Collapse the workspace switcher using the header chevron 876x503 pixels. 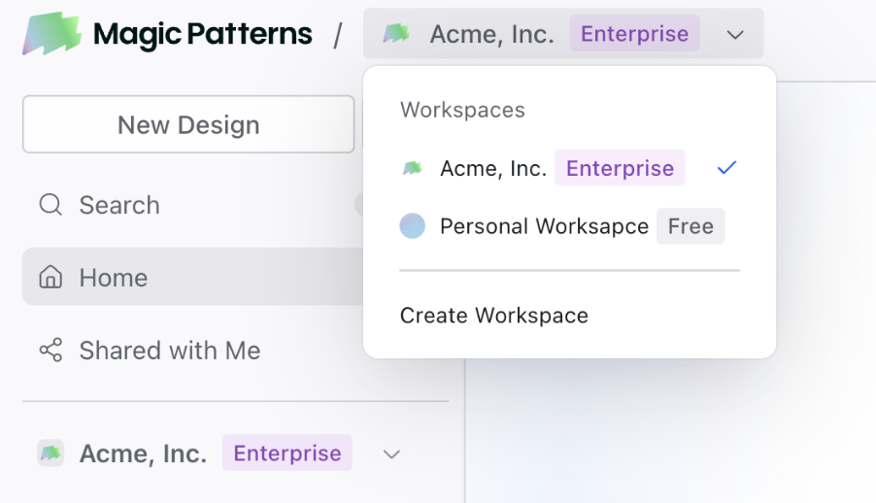click(x=735, y=35)
